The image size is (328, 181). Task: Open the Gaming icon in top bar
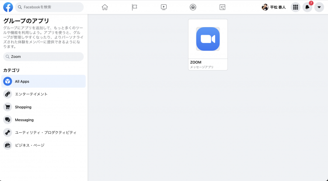[x=222, y=7]
